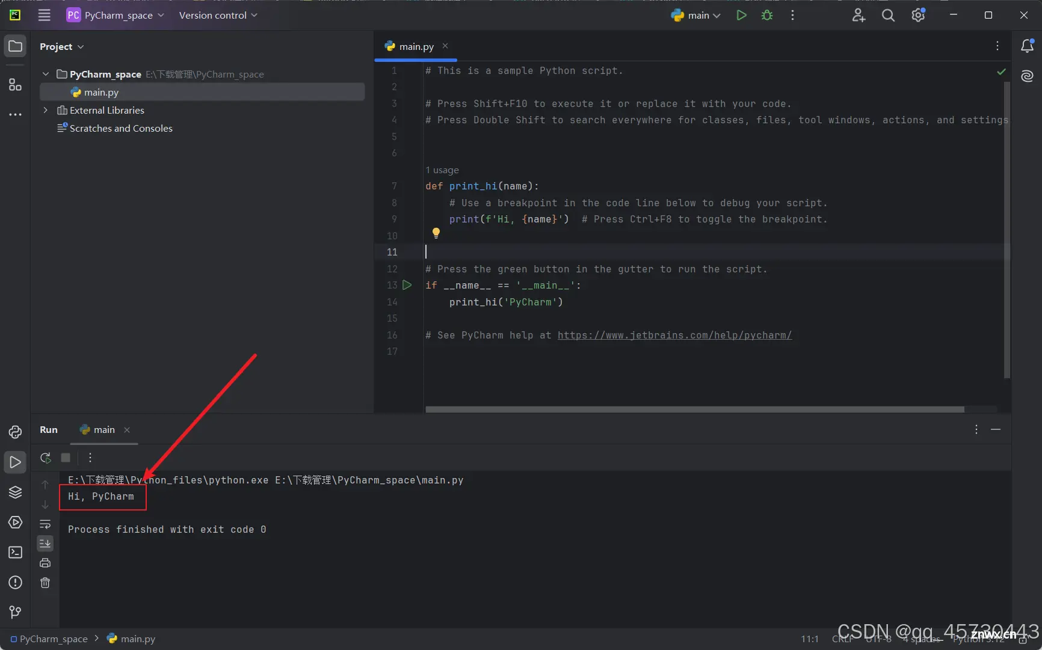
Task: Open Project view selector dropdown
Action: click(62, 46)
